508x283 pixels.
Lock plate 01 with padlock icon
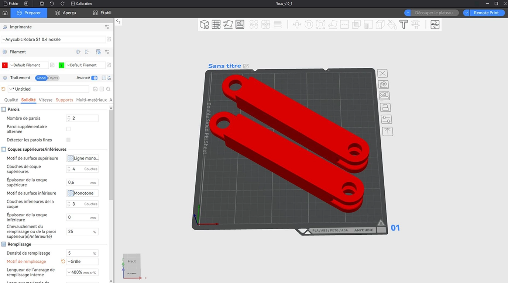pos(385,108)
